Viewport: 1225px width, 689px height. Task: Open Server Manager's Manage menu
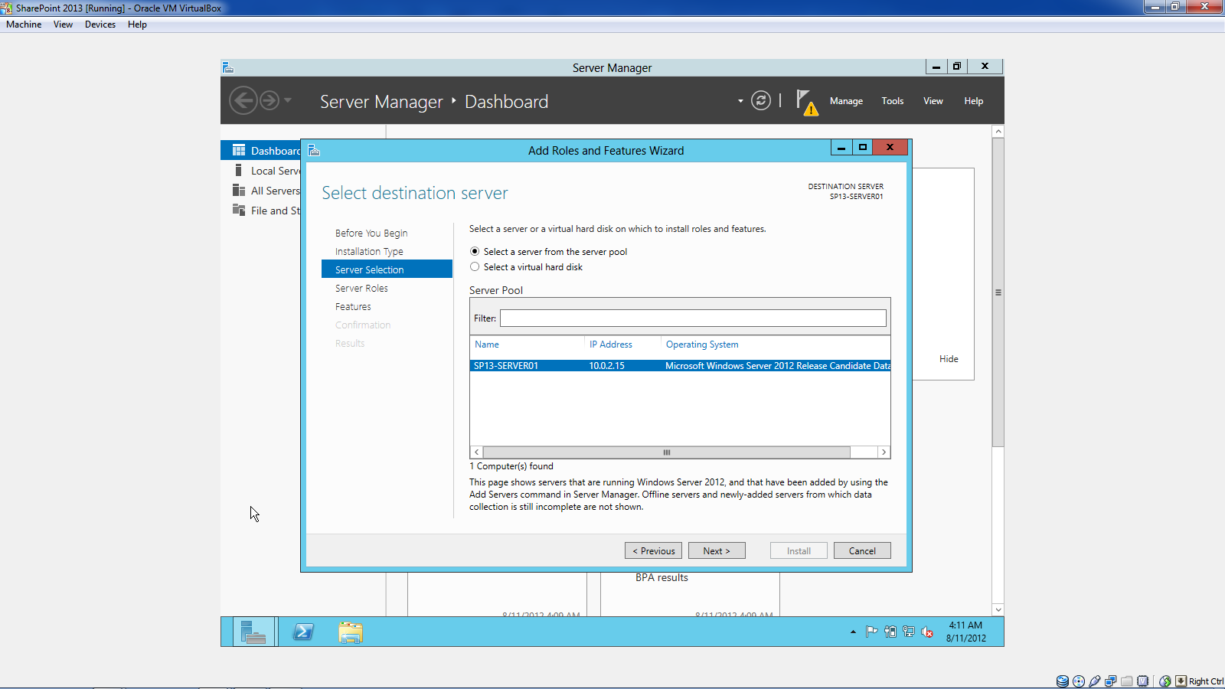pyautogui.click(x=846, y=101)
